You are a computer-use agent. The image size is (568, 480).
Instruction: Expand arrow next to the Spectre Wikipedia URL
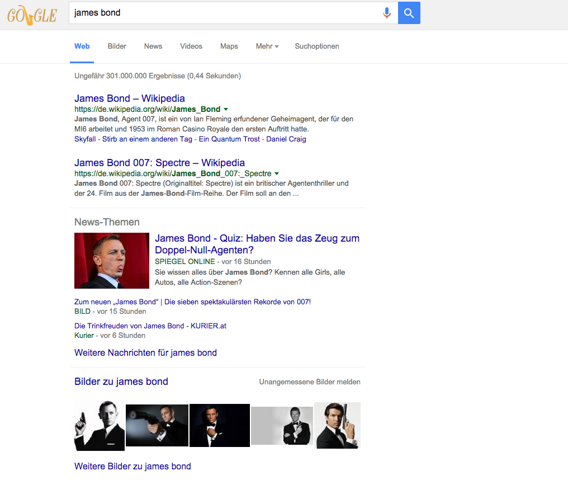pyautogui.click(x=277, y=173)
